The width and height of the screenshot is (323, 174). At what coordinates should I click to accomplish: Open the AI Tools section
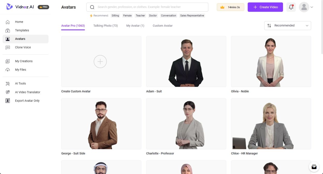tap(20, 83)
